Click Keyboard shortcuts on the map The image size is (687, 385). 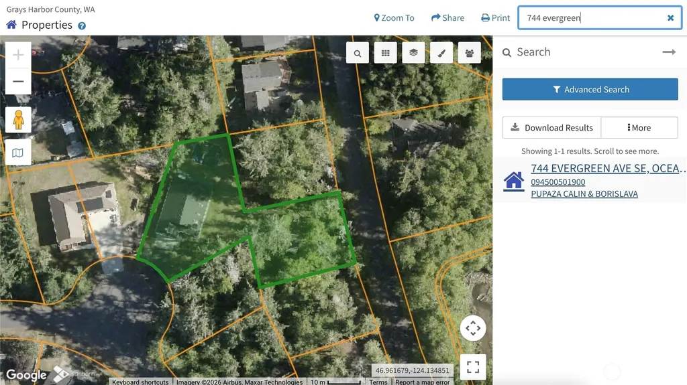point(140,382)
